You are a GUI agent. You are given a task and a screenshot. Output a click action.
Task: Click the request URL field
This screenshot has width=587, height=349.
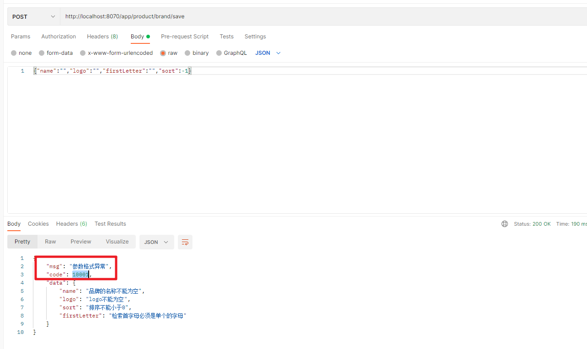pos(323,16)
